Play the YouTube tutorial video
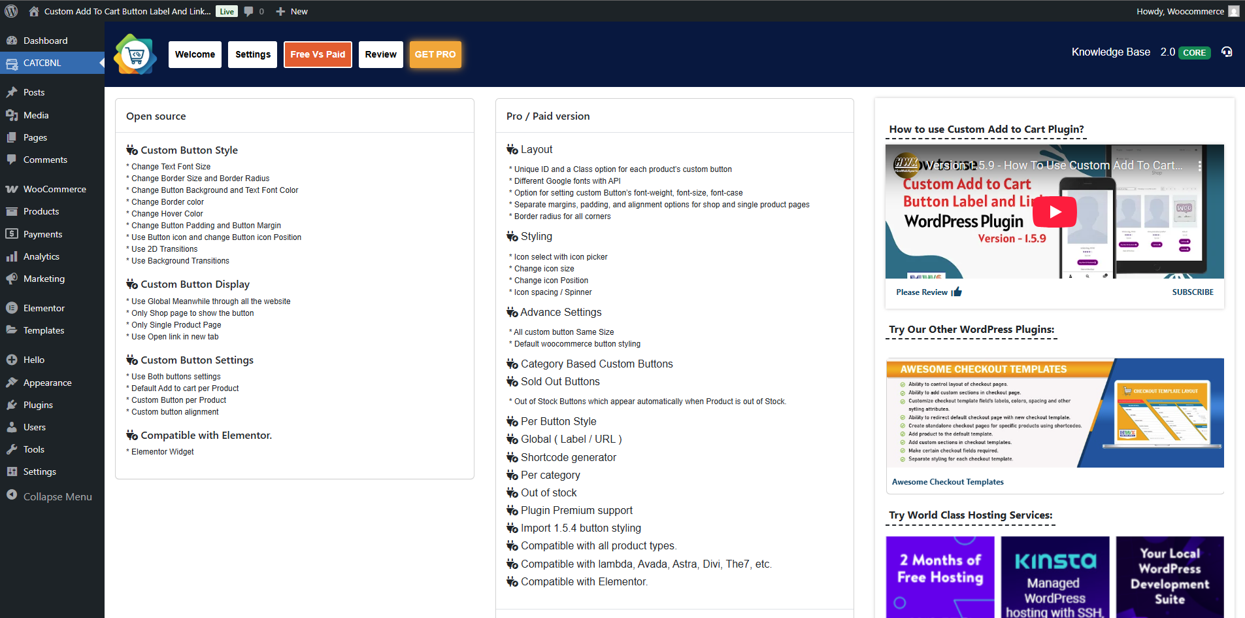 [x=1054, y=212]
